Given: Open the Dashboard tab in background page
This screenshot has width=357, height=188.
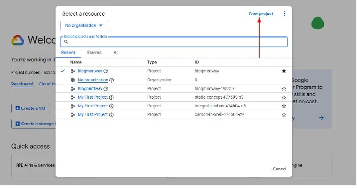Looking at the screenshot, I should coord(22,84).
